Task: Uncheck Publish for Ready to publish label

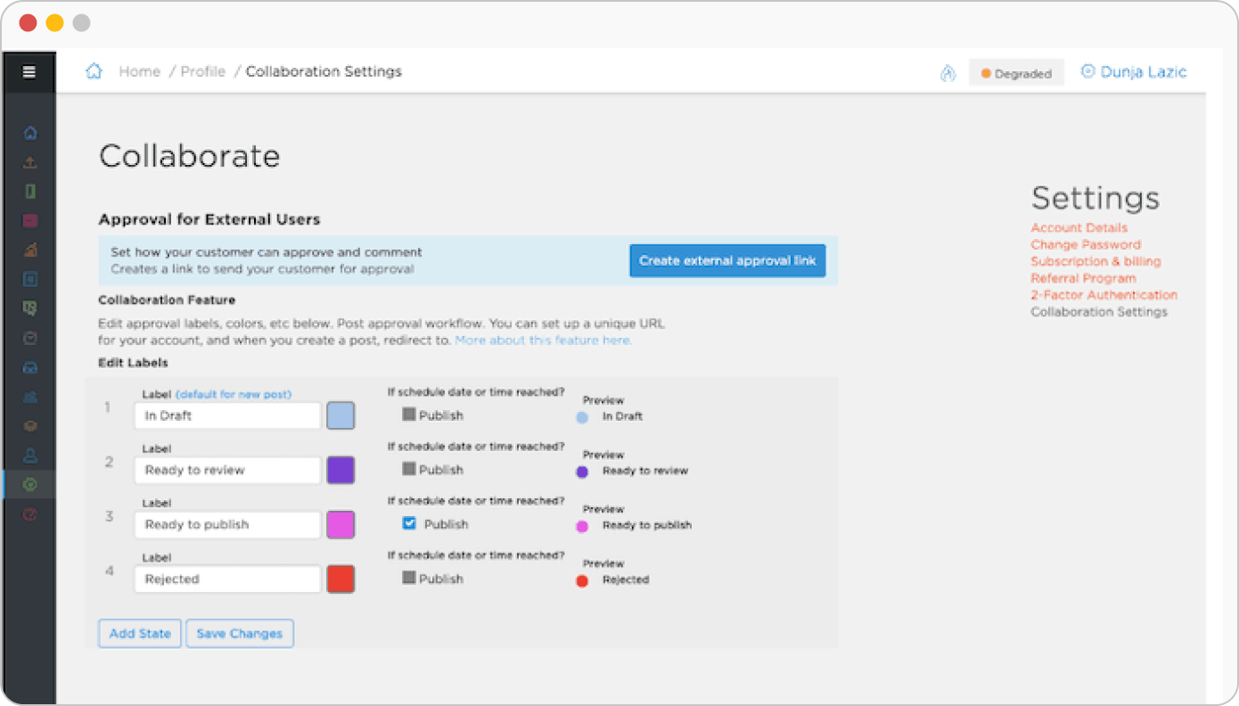Action: [x=410, y=523]
